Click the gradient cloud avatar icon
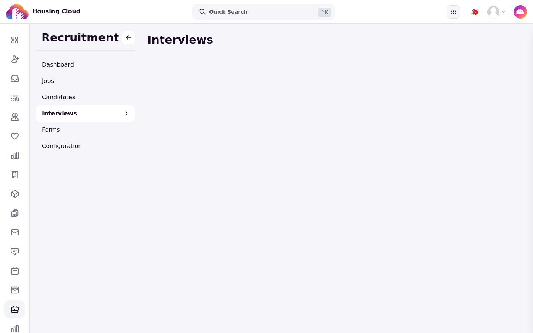Image resolution: width=533 pixels, height=333 pixels. pos(520,12)
